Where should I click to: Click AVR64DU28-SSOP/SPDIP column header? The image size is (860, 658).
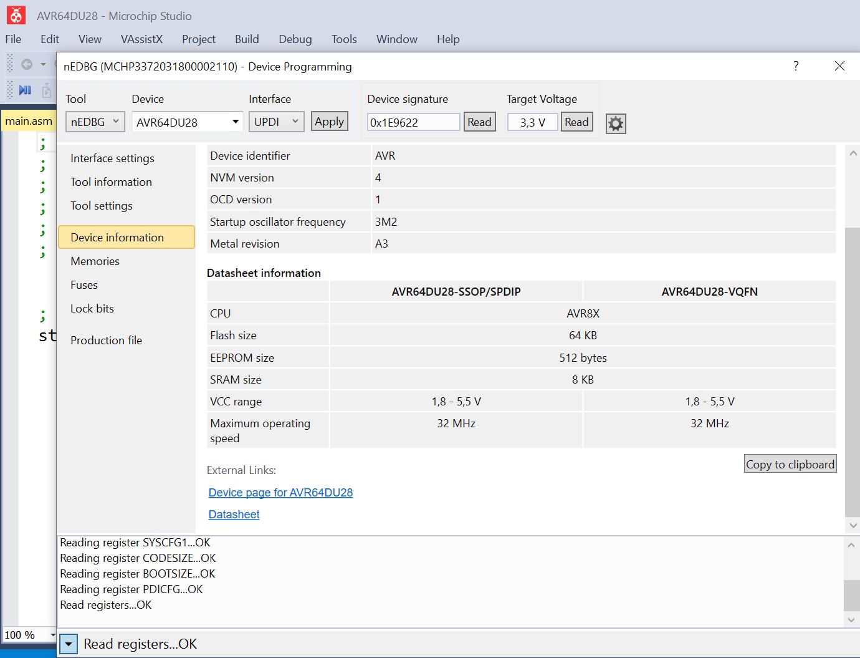(456, 291)
